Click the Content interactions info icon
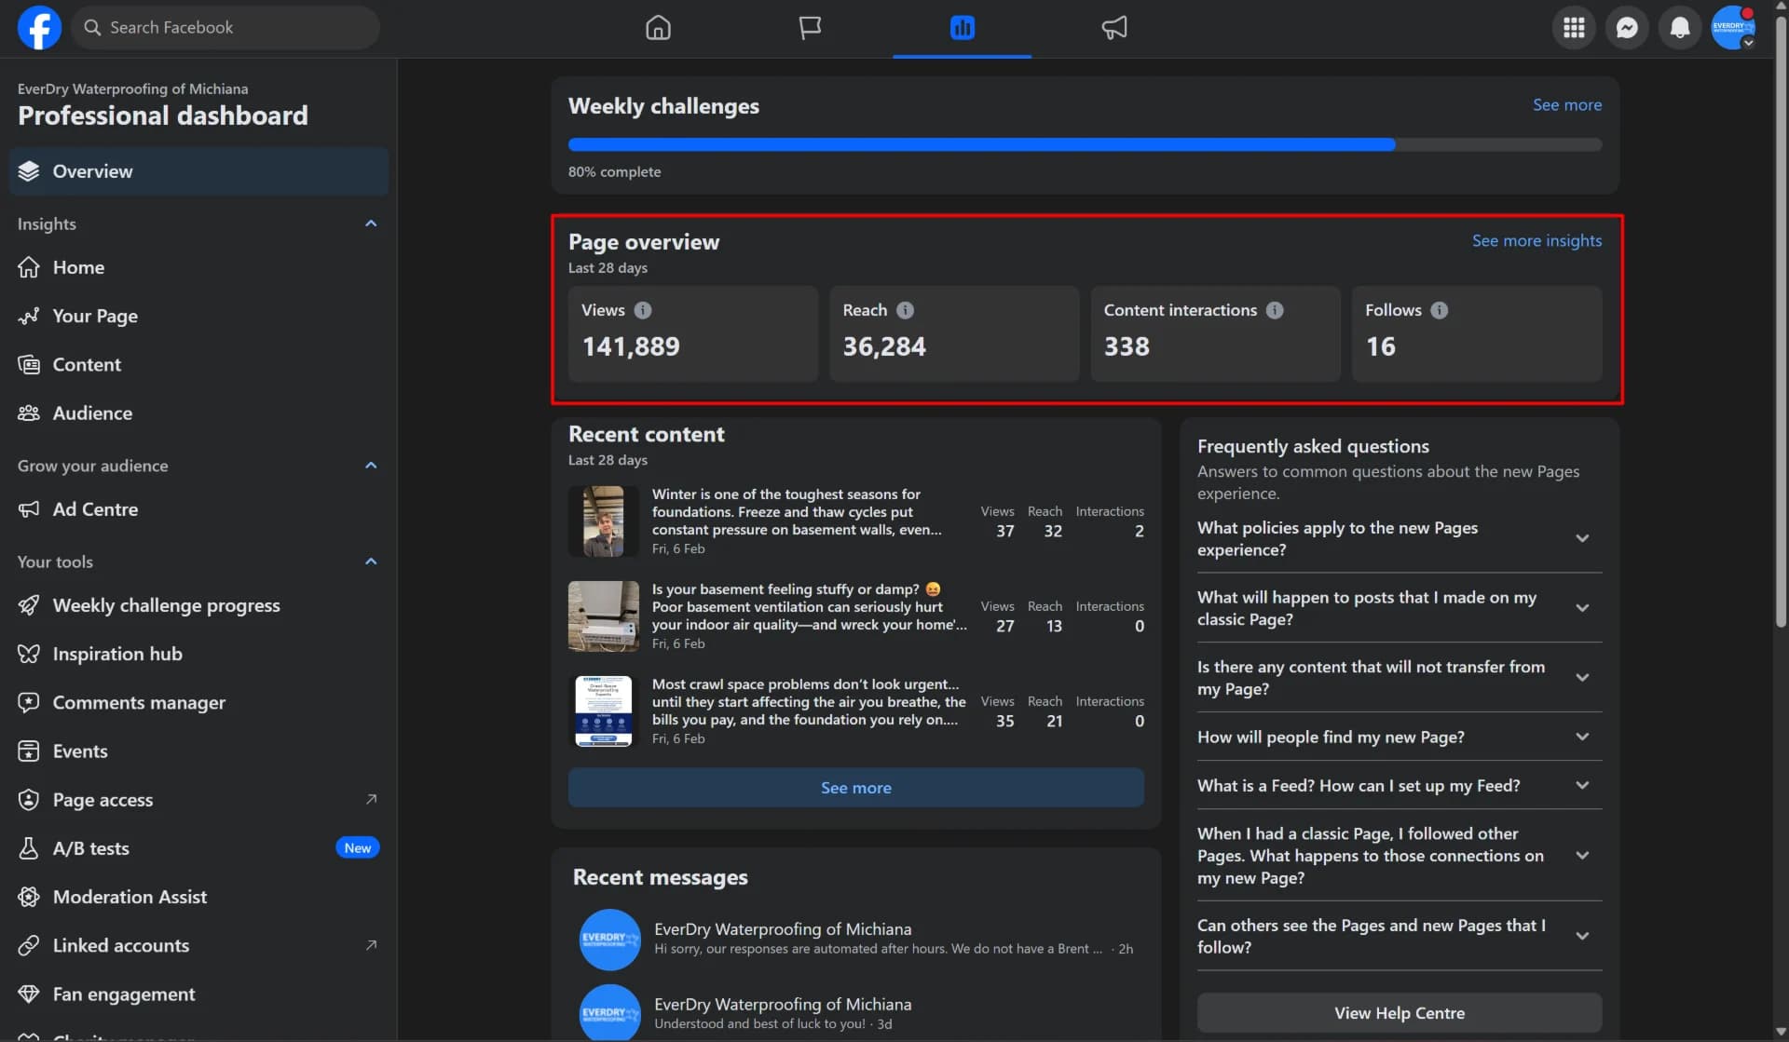Screen dimensions: 1789x1042 pos(1275,310)
